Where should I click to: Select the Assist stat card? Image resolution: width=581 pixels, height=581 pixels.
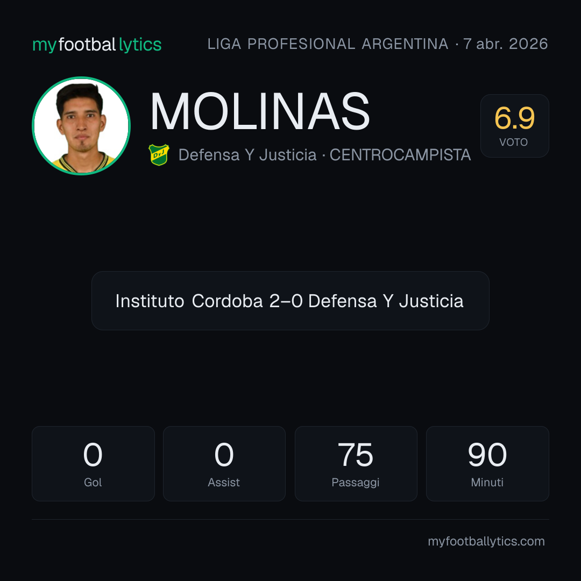tap(224, 464)
